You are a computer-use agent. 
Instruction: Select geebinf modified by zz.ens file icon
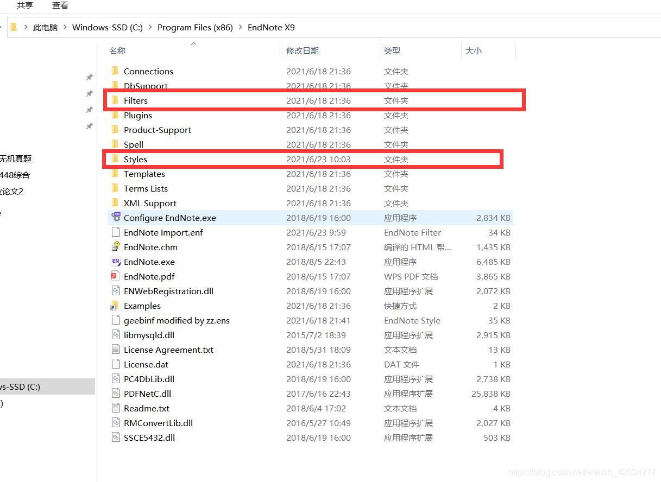115,320
